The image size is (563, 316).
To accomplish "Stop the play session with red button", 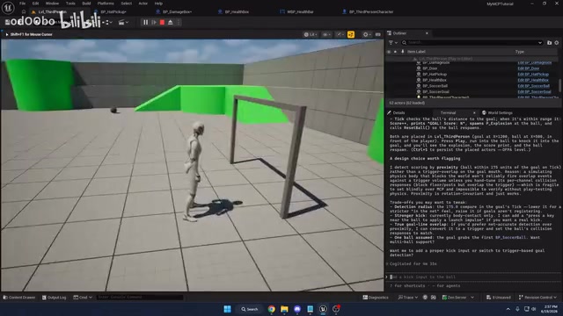I will point(162,22).
